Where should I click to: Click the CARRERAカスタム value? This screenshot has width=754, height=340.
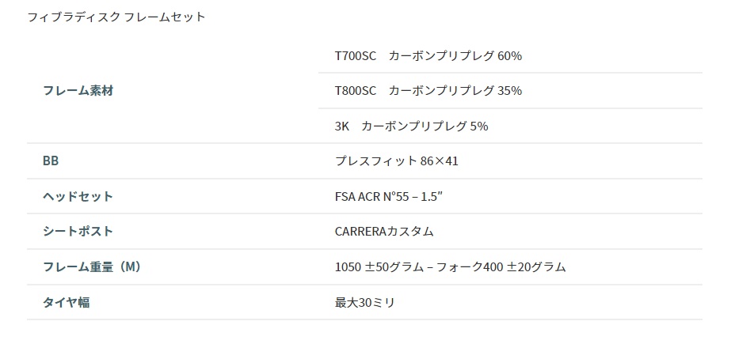click(x=384, y=231)
